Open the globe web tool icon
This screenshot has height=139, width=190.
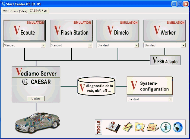coord(178,127)
